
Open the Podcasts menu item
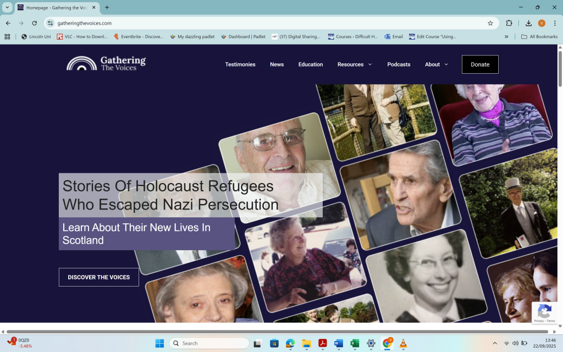[399, 64]
